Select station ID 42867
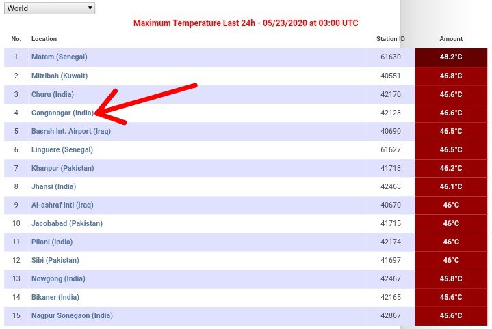The height and width of the screenshot is (329, 492). (390, 316)
